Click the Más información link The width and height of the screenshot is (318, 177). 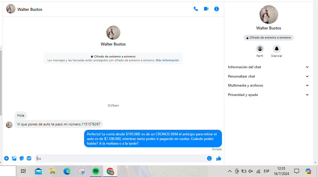(x=167, y=60)
